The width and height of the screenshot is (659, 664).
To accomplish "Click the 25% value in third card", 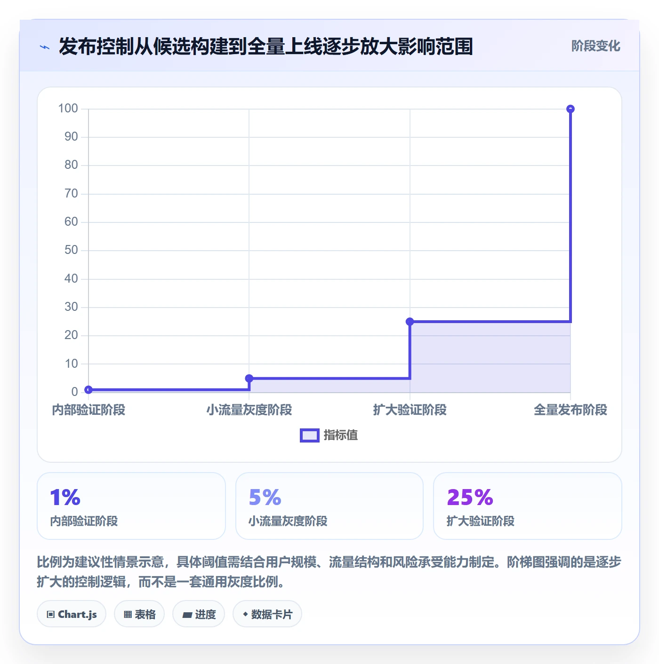I will pyautogui.click(x=470, y=498).
